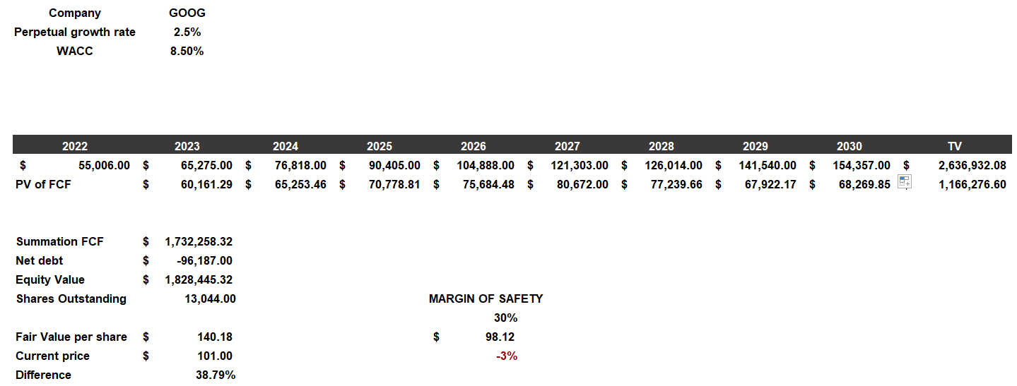Click the PV value 80,672.00 cell
Screen dimensions: 1017x386
tap(580, 184)
